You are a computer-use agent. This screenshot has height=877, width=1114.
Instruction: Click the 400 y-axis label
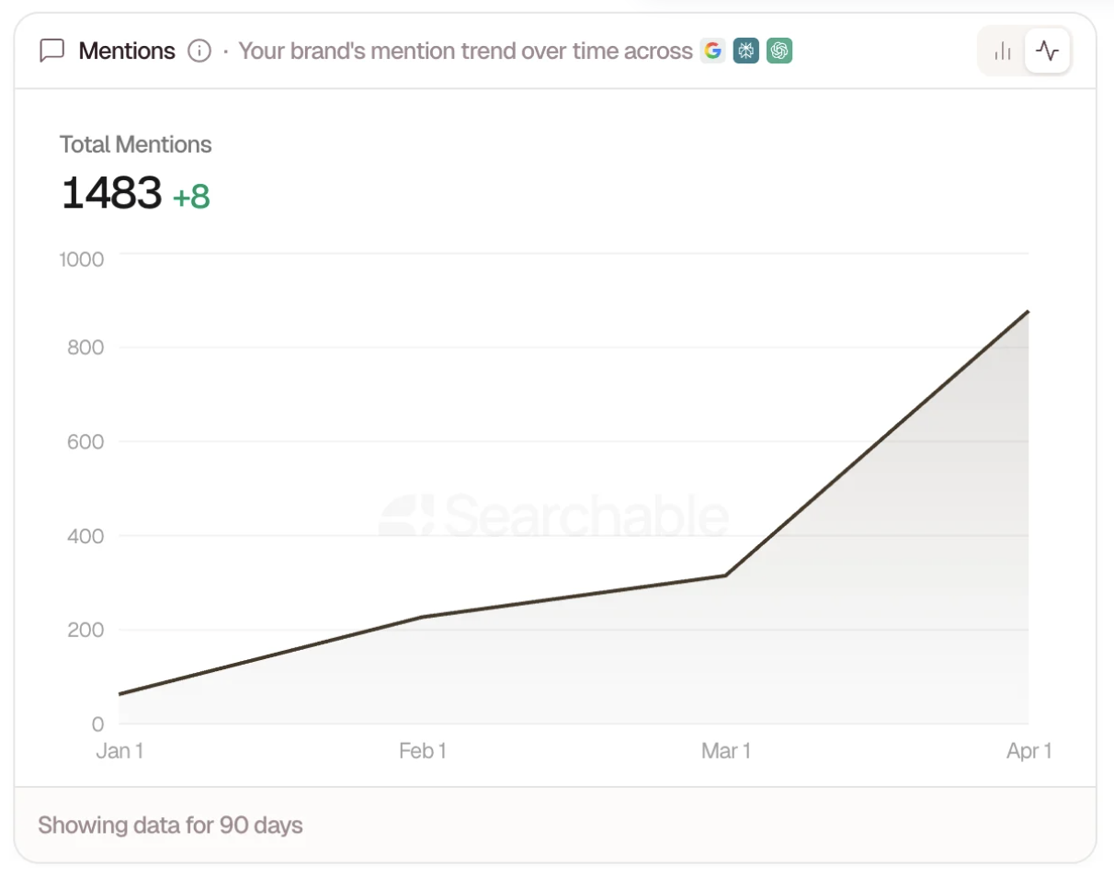pyautogui.click(x=85, y=536)
